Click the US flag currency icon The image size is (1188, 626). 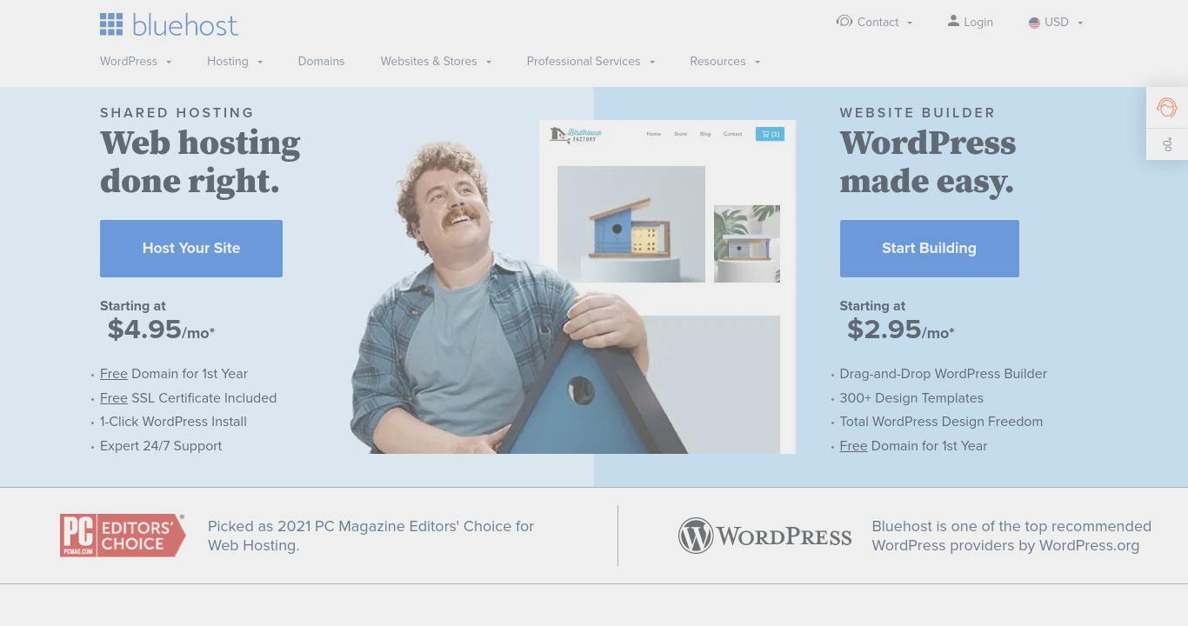pos(1034,23)
